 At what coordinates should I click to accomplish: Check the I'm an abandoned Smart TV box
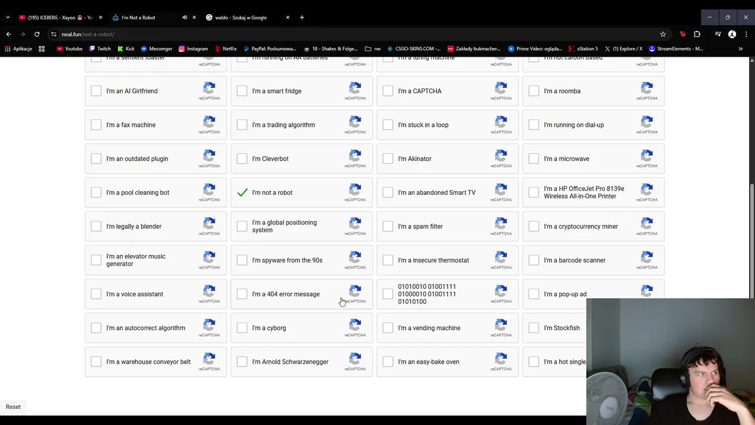(388, 192)
